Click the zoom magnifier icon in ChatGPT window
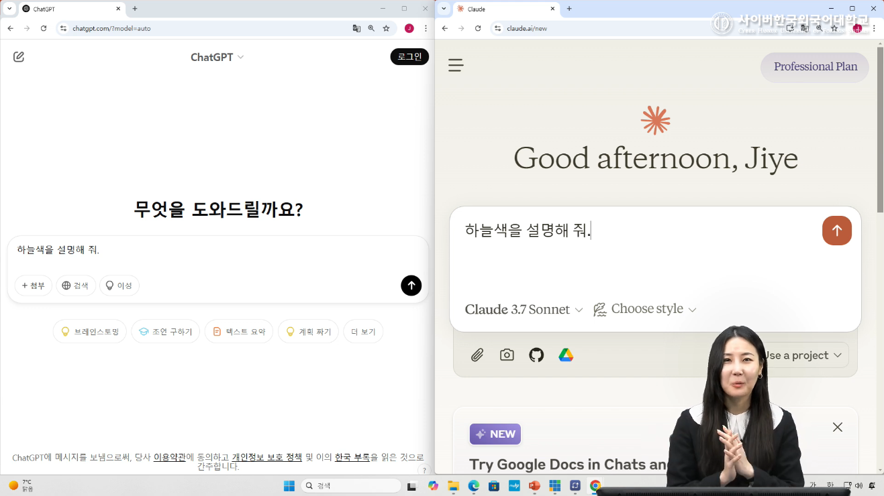Screen dimensions: 884x496 [x=371, y=28]
